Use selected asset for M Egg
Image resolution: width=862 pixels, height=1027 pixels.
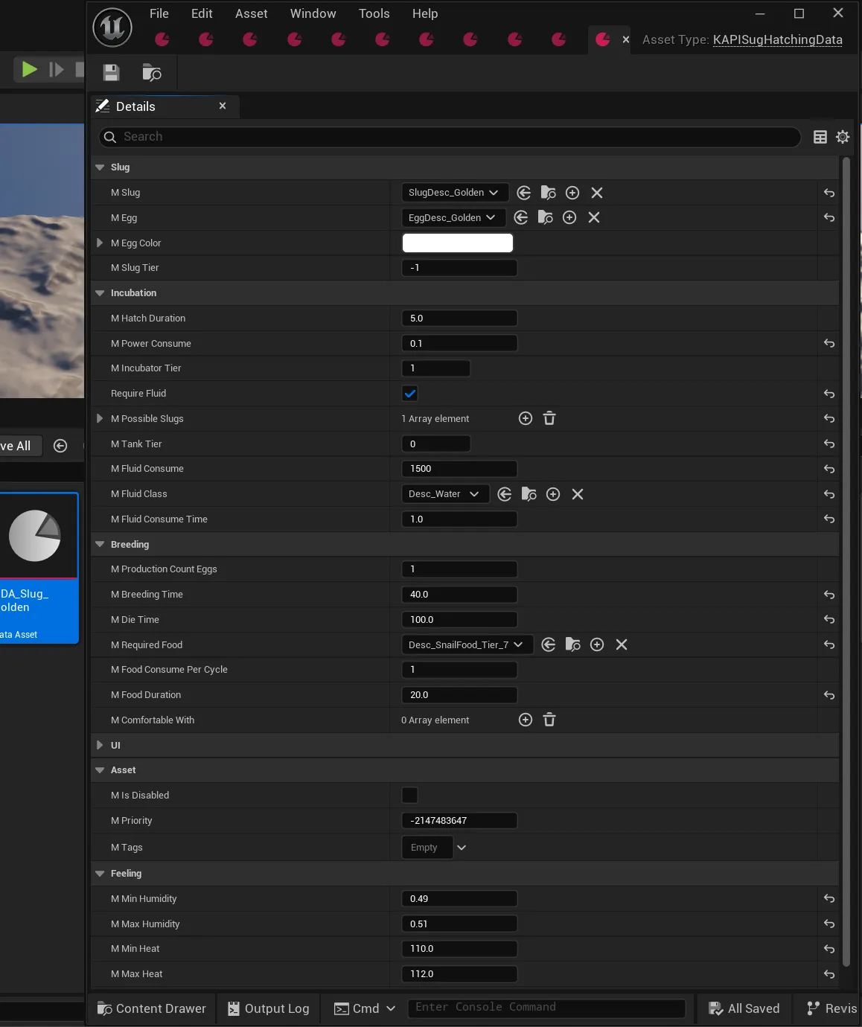521,217
